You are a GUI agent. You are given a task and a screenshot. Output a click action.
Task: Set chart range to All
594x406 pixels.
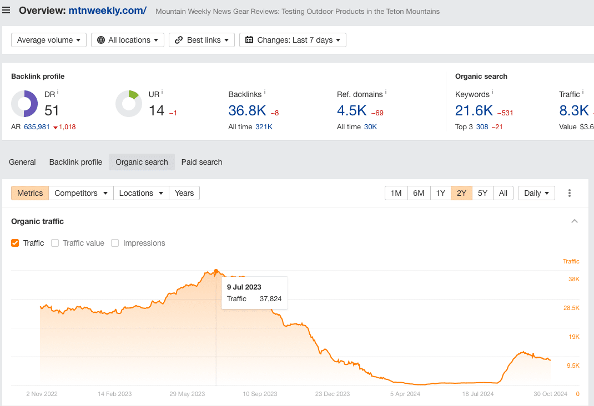pos(503,193)
